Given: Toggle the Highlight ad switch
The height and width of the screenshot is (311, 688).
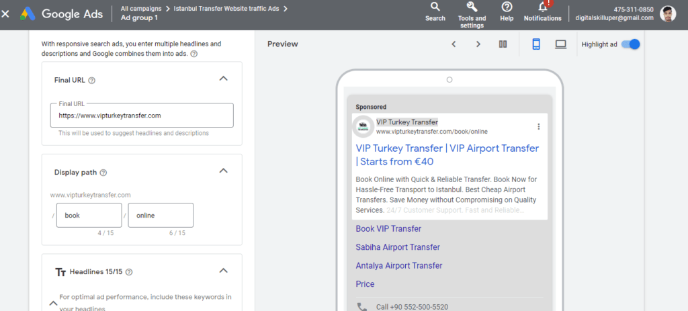Looking at the screenshot, I should pos(630,44).
